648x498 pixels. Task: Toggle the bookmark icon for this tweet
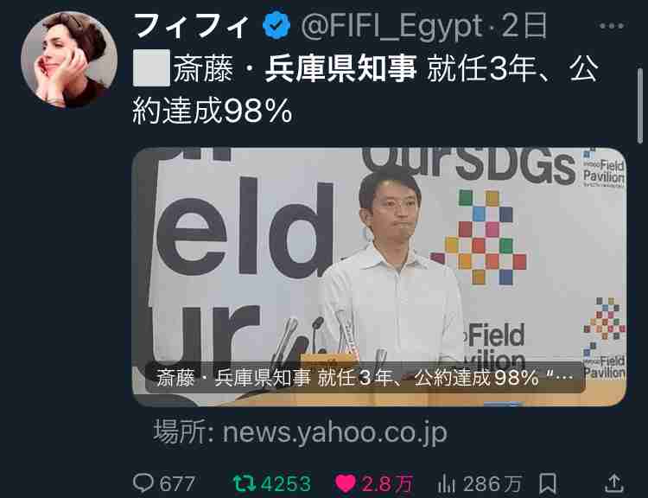pyautogui.click(x=548, y=483)
